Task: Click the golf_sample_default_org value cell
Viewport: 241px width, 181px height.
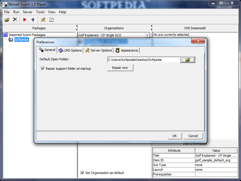Action: pos(216,160)
